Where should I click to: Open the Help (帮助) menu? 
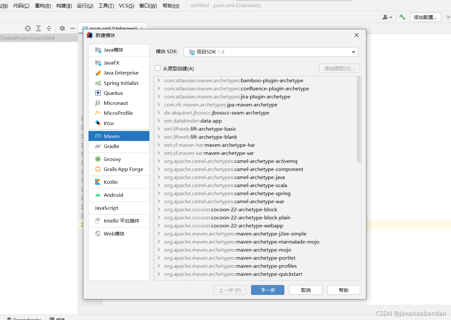click(171, 5)
